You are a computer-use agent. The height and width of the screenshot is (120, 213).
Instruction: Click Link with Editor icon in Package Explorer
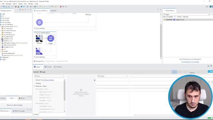23,10
